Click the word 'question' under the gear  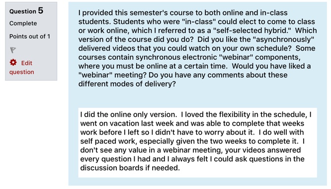(x=21, y=72)
